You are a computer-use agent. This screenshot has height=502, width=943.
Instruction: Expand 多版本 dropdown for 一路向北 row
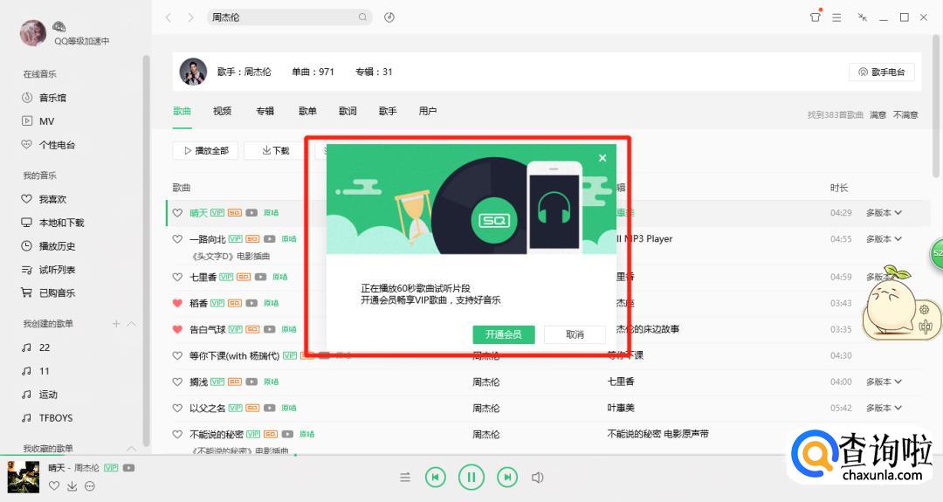coord(884,238)
